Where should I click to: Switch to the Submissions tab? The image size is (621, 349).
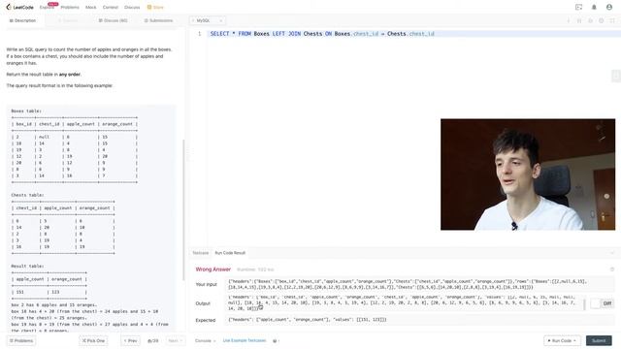pyautogui.click(x=158, y=20)
